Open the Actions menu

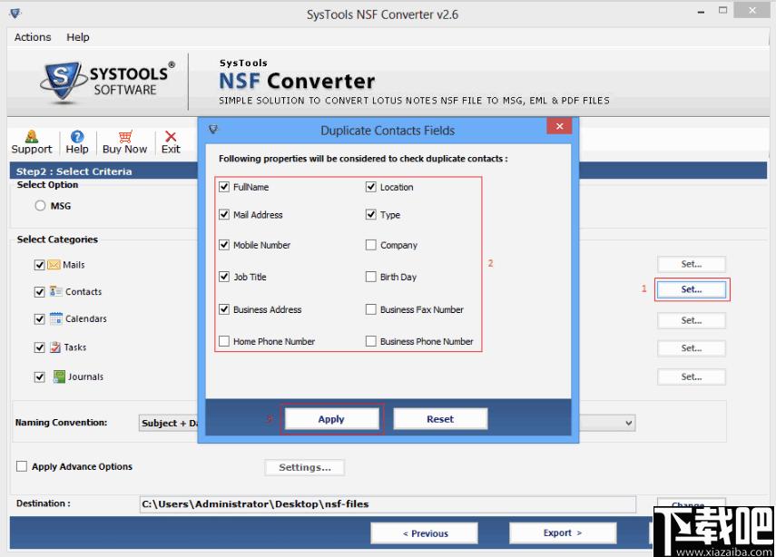(33, 37)
